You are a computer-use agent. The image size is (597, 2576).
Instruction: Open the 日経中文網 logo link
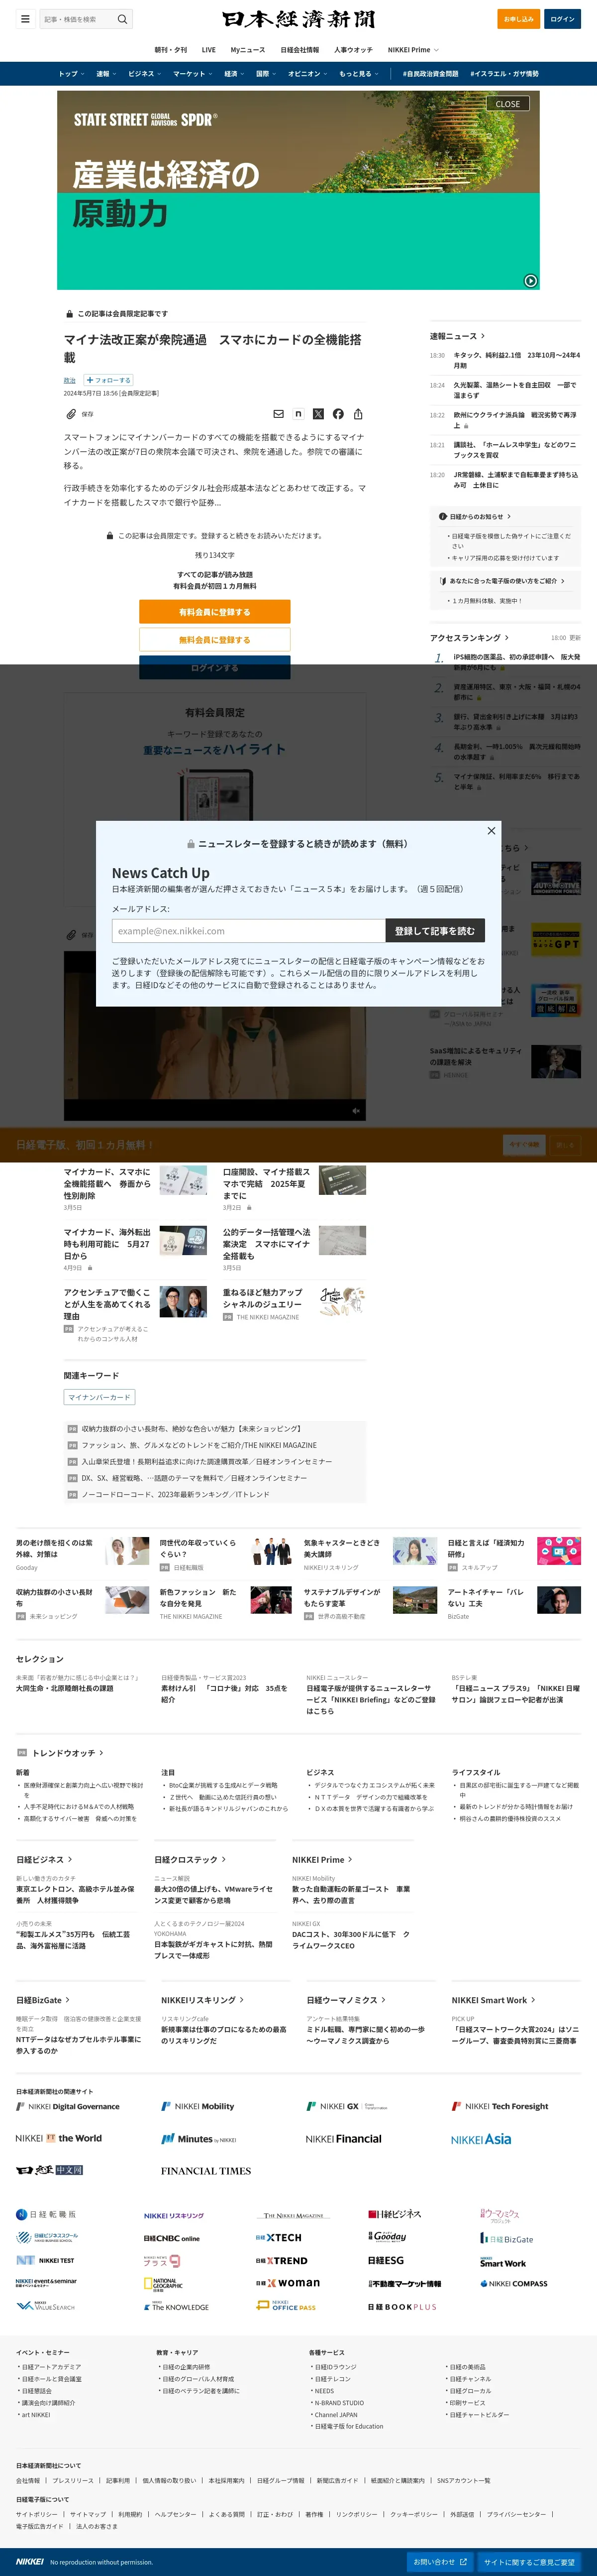tap(50, 2170)
